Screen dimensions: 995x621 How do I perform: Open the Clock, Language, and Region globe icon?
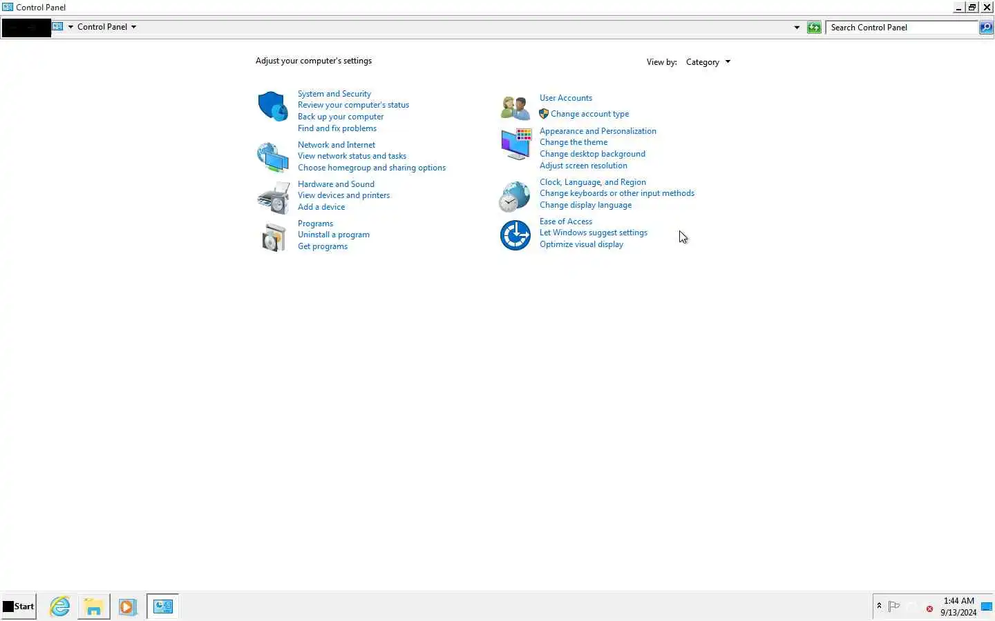click(515, 197)
